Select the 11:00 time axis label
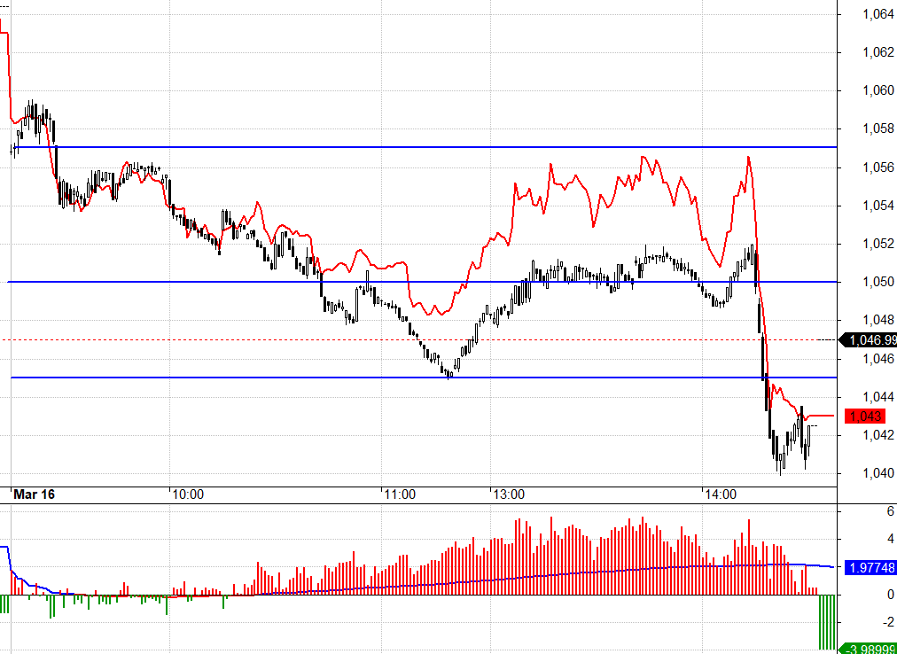 click(401, 494)
